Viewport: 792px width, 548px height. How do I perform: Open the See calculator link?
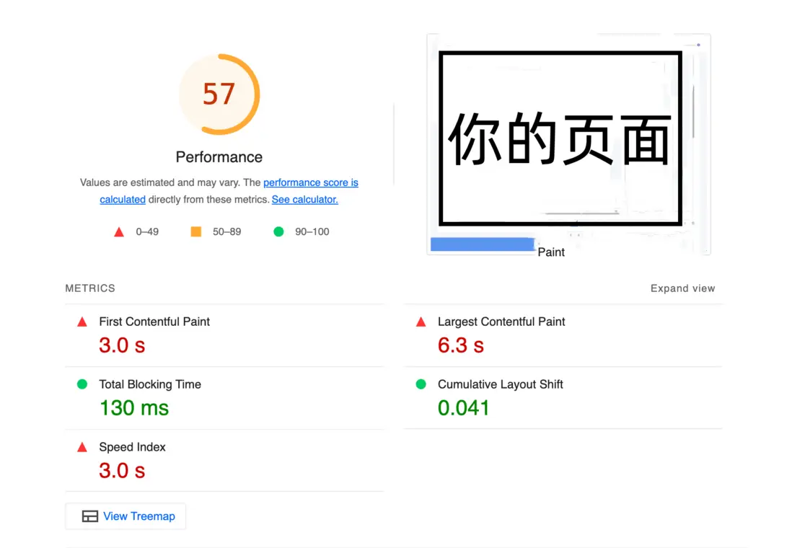304,200
